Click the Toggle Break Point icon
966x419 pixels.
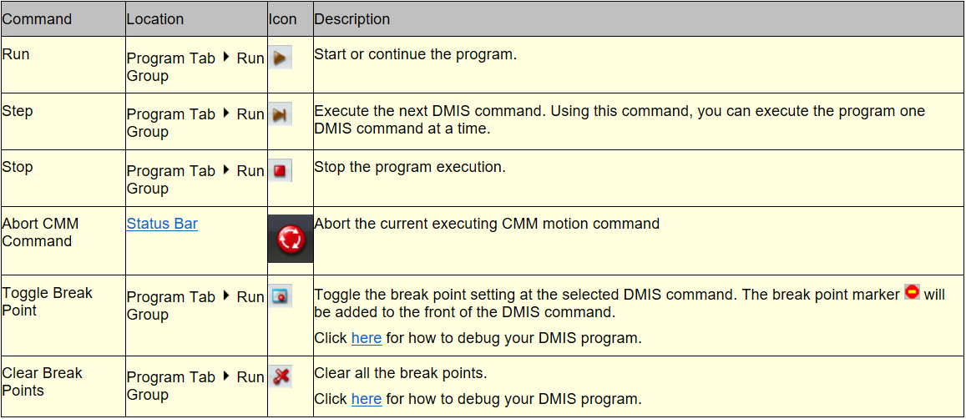point(281,296)
